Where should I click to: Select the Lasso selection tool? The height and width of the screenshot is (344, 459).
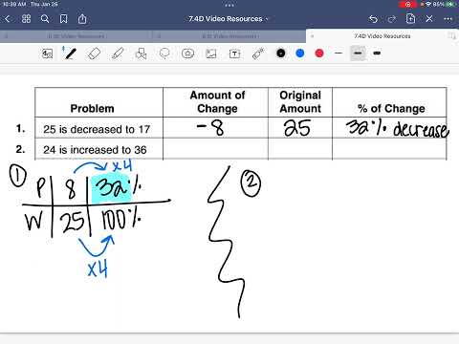pos(164,54)
